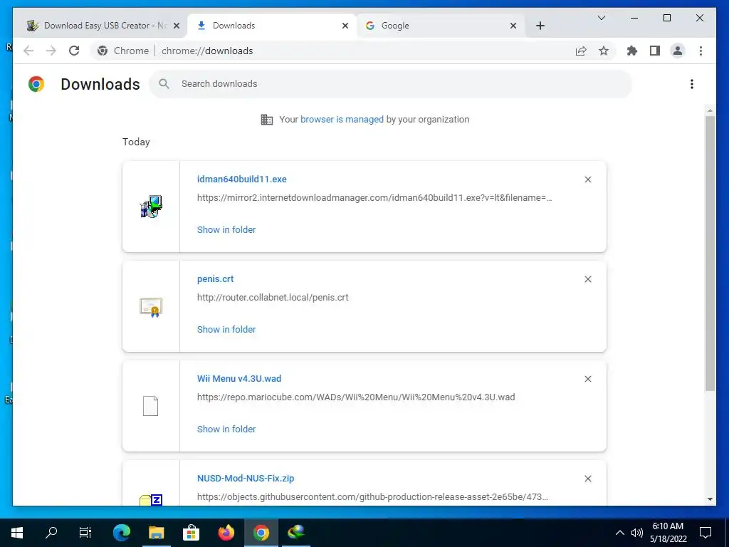Open the Windows Start menu
The image size is (729, 547).
(17, 533)
